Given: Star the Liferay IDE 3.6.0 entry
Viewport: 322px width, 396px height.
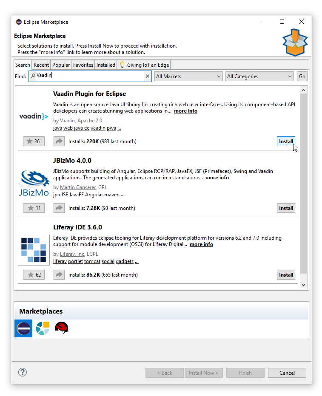Looking at the screenshot, I should pos(34,274).
